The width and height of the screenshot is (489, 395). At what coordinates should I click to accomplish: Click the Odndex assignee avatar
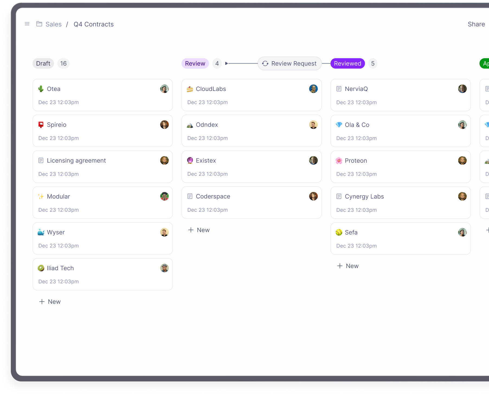[x=314, y=125]
